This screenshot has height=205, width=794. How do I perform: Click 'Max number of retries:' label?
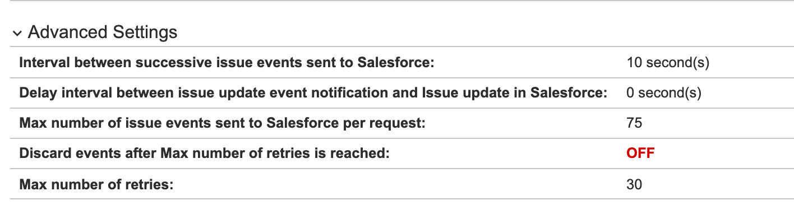[96, 184]
